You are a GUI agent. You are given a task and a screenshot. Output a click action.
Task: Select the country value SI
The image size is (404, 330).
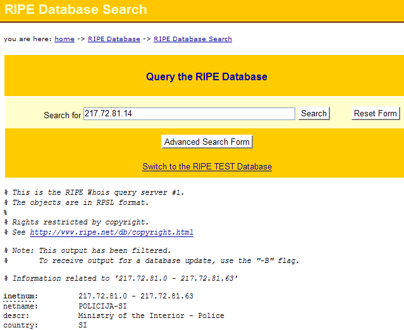pyautogui.click(x=83, y=325)
